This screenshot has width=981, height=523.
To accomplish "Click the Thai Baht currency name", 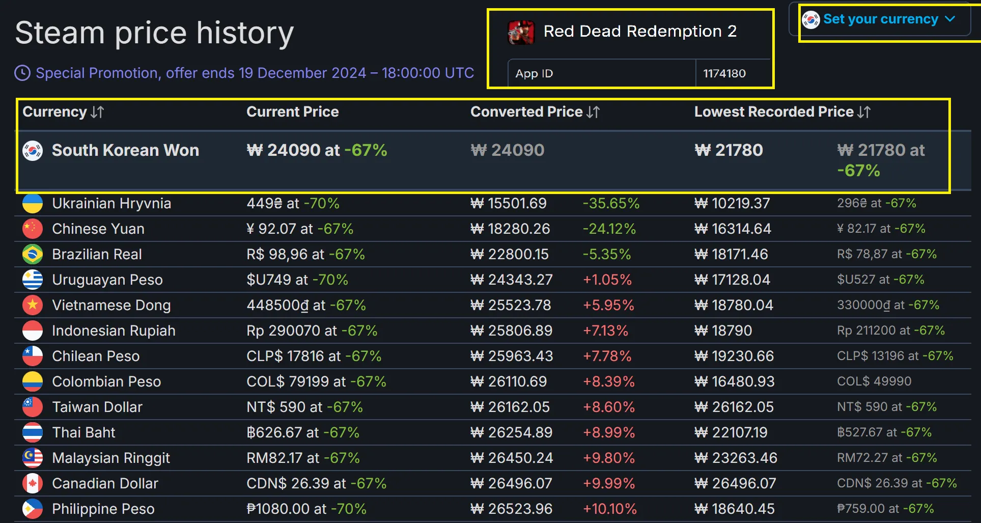I will click(x=83, y=432).
